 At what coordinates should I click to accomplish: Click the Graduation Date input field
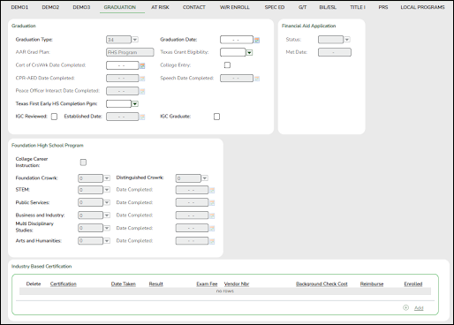point(237,40)
